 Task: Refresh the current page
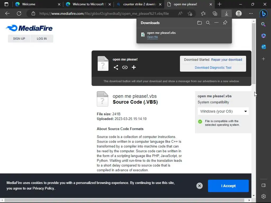click(19, 13)
